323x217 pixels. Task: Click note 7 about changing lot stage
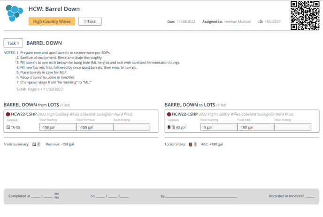point(54,82)
